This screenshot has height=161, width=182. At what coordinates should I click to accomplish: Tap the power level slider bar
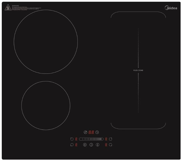tap(91, 139)
